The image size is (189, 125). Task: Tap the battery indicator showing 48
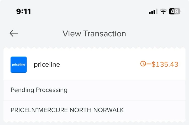coord(175,11)
